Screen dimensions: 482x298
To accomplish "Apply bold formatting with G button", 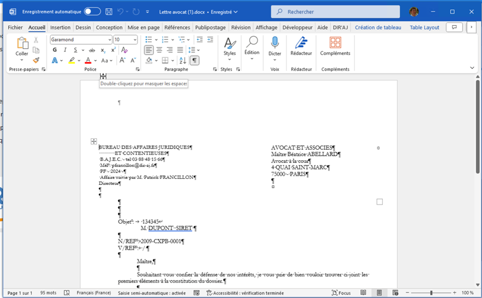I will point(55,50).
